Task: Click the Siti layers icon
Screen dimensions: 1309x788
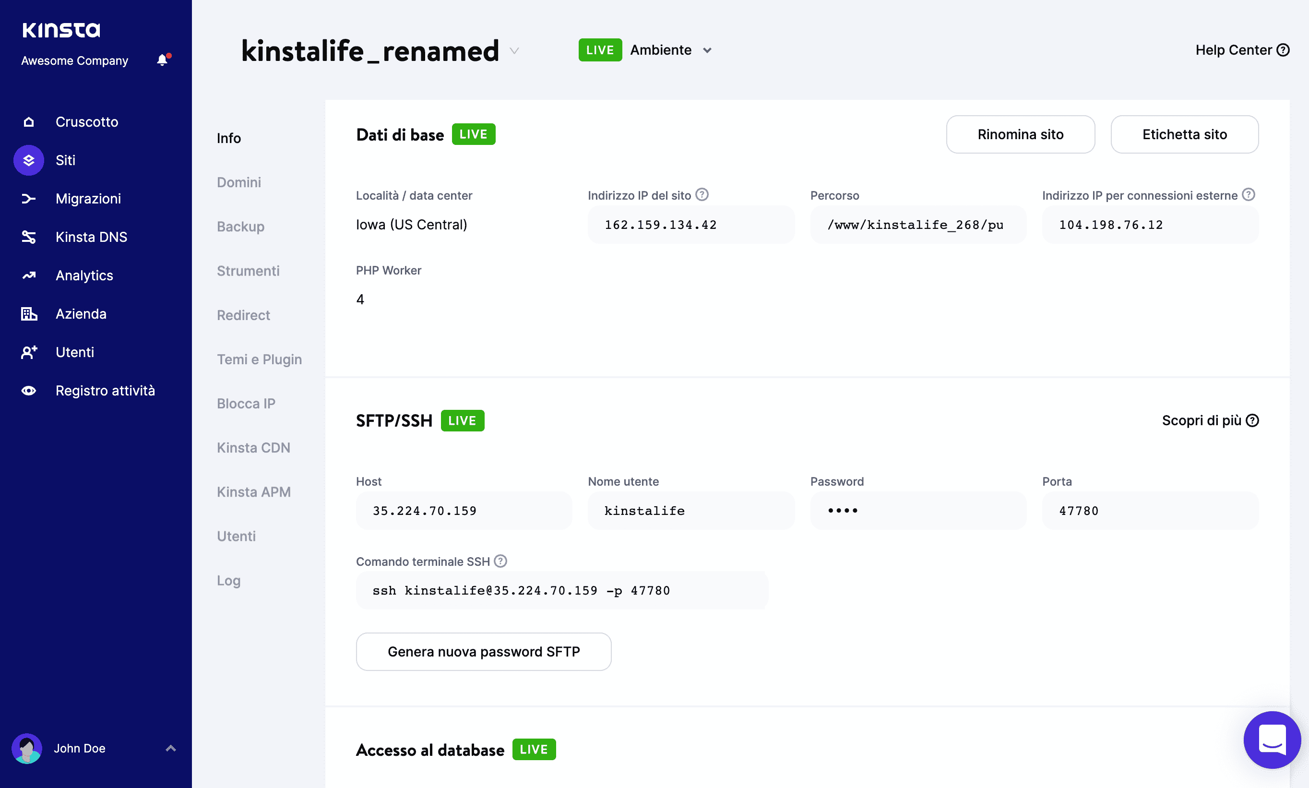Action: click(29, 160)
